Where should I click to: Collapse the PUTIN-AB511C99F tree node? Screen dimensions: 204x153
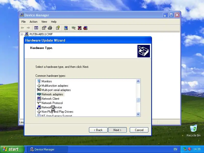coord(22,34)
